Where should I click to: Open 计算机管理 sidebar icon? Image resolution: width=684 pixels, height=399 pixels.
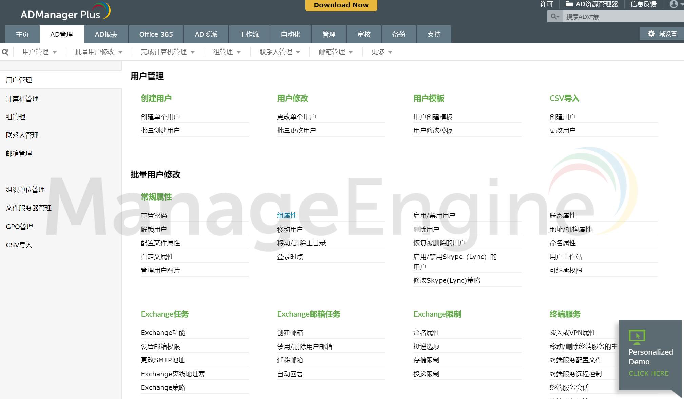[x=22, y=98]
